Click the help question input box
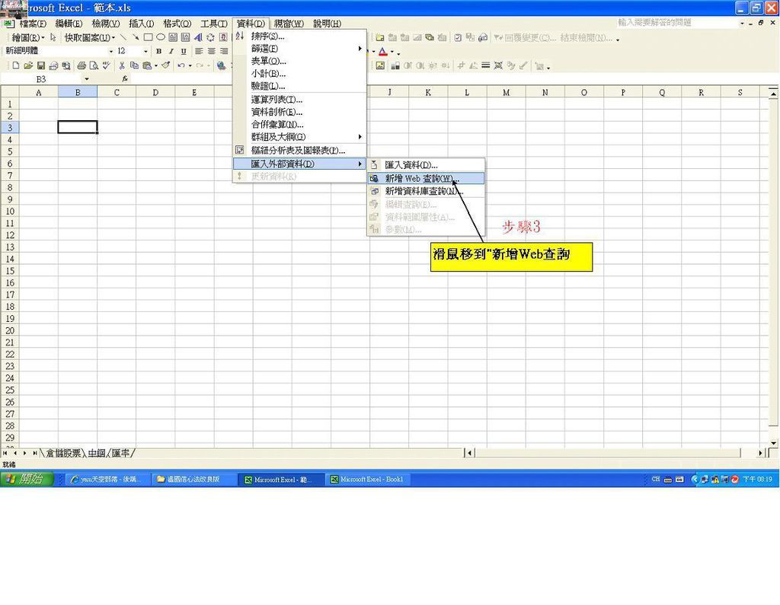 click(x=676, y=23)
